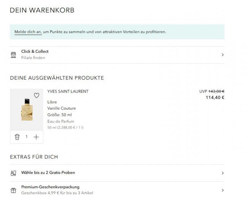Click the quantity number in the stepper
Screen dimensions: 247x207
pos(27,137)
